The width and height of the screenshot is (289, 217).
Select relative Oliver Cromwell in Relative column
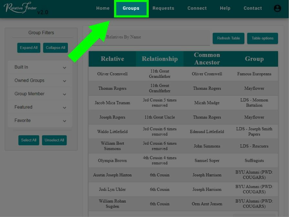point(112,74)
